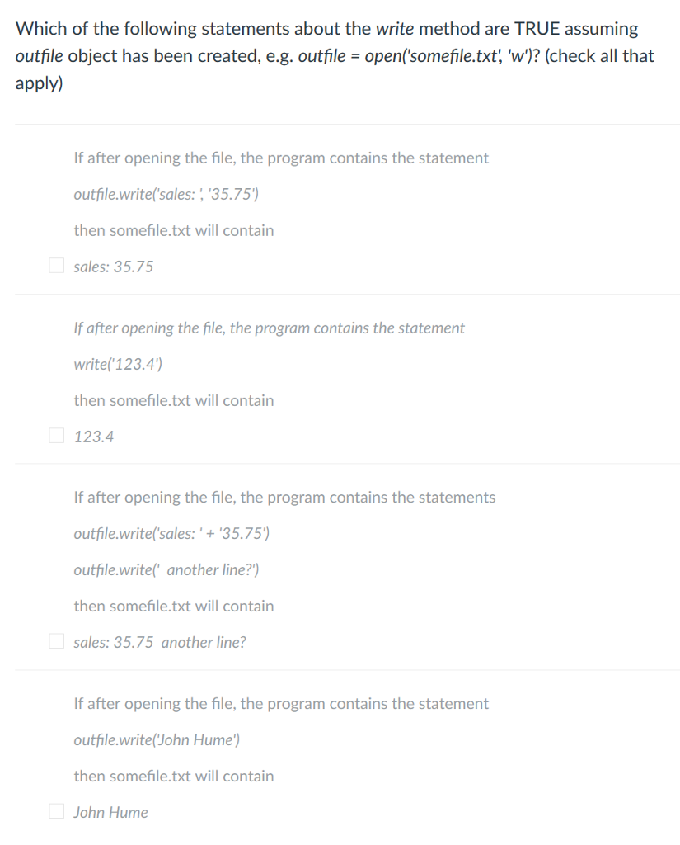680x845 pixels.
Task: Click 'then somefile.txt will contain' above 'John Hume'
Action: [x=174, y=776]
